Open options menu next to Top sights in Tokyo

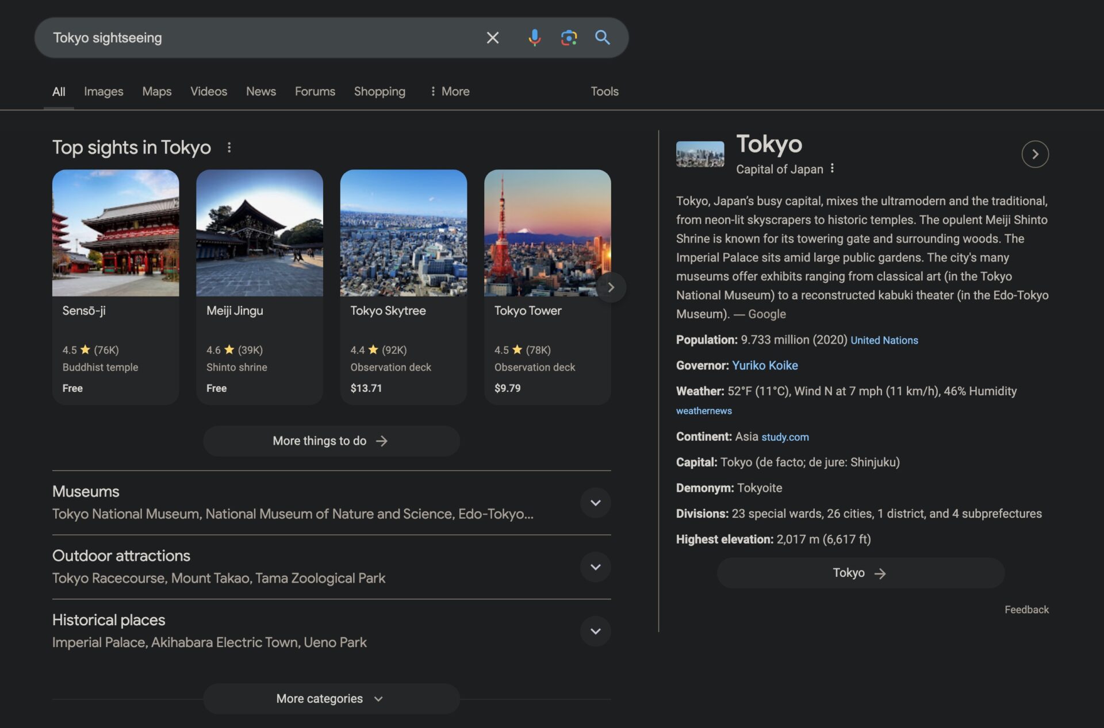pos(229,148)
